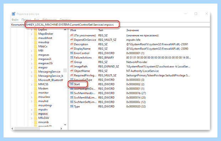Click the Start DWORD value icon

(72, 84)
